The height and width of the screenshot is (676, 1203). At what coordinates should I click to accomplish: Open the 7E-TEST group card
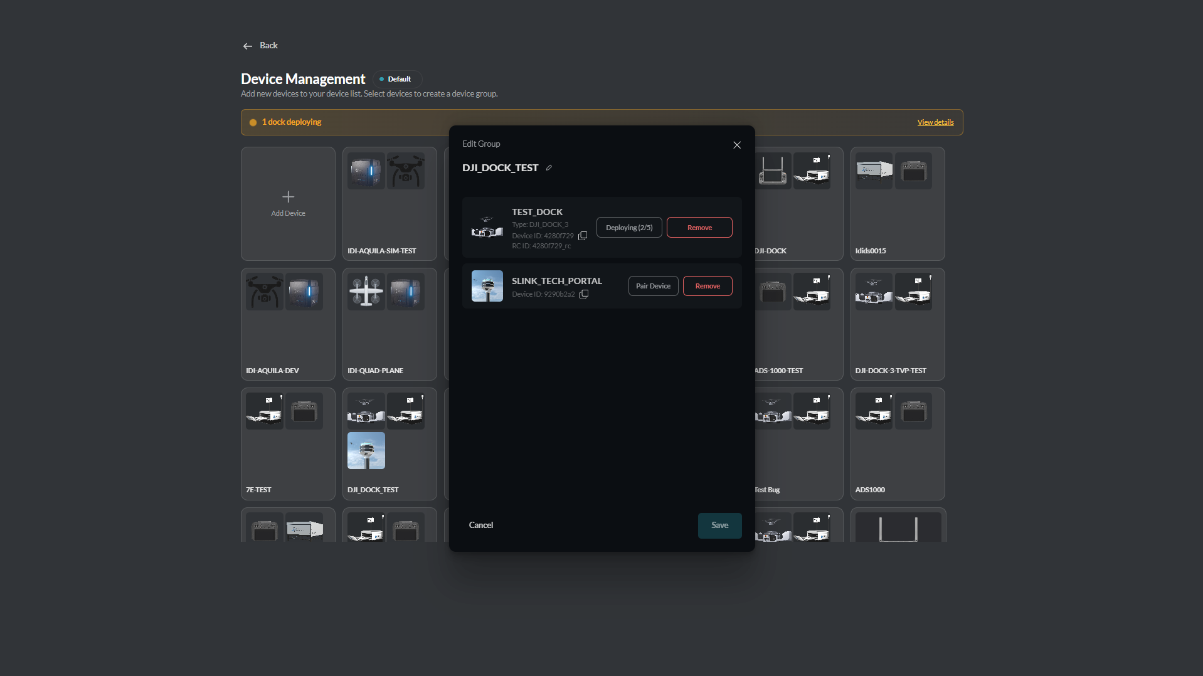(x=288, y=444)
